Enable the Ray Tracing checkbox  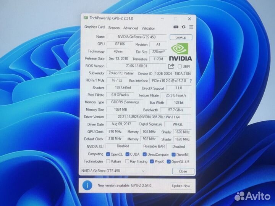127,161
